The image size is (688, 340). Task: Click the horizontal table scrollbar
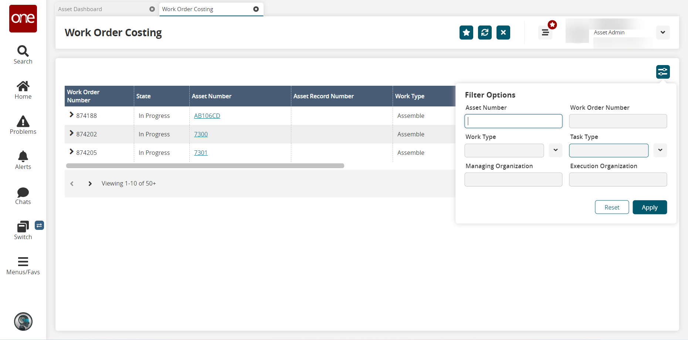205,166
